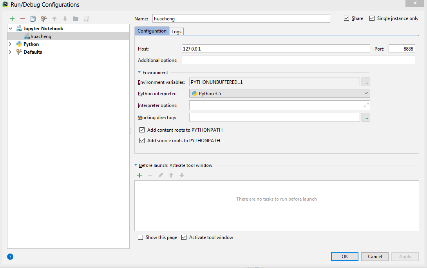427x268 pixels.
Task: Expand the Python tree node
Action: coord(10,44)
